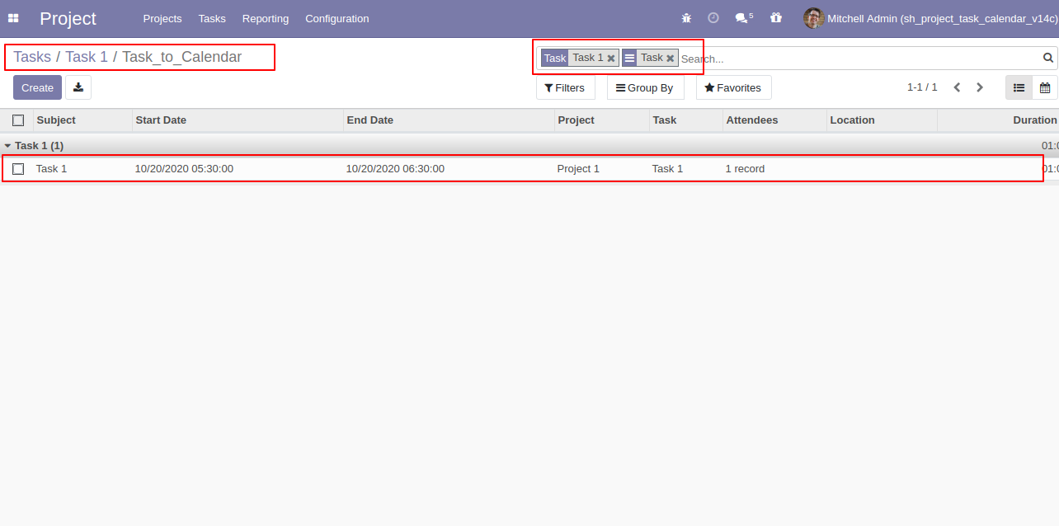Image resolution: width=1059 pixels, height=526 pixels.
Task: Toggle the select-all header checkbox
Action: pos(18,120)
